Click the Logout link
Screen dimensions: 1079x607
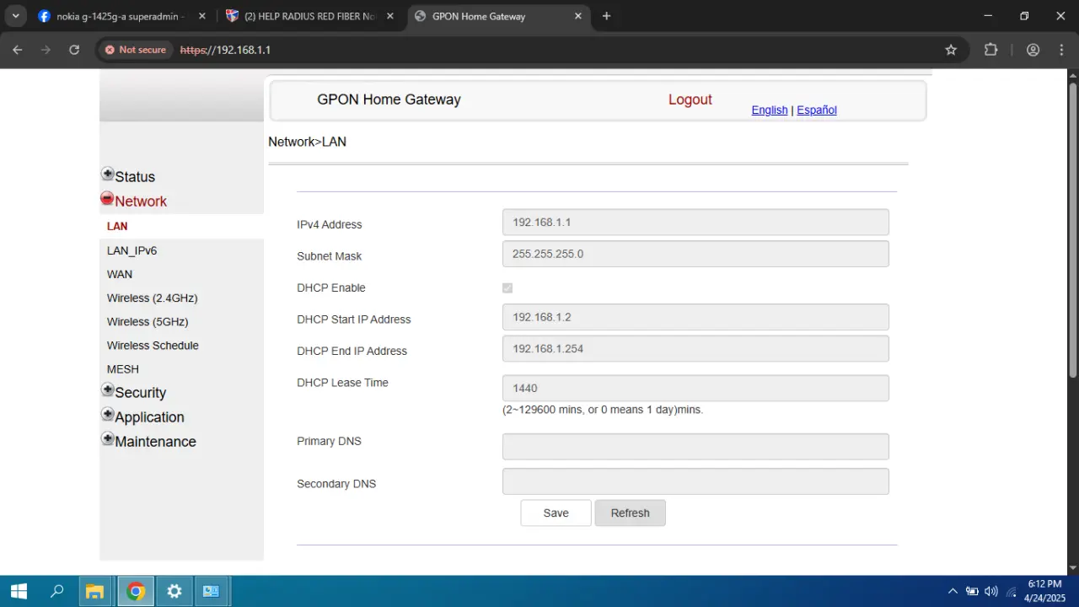(x=690, y=99)
